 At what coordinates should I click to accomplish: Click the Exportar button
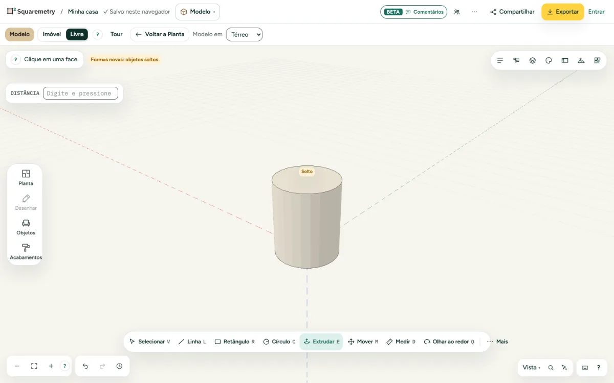click(563, 12)
